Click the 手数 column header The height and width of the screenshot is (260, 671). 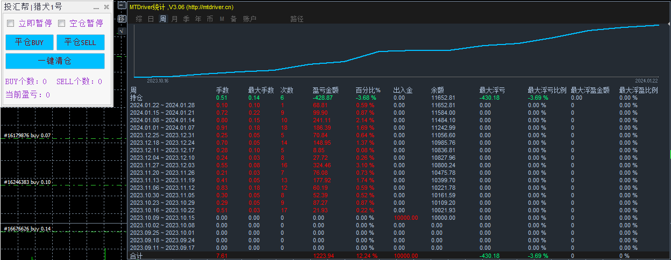(x=223, y=90)
